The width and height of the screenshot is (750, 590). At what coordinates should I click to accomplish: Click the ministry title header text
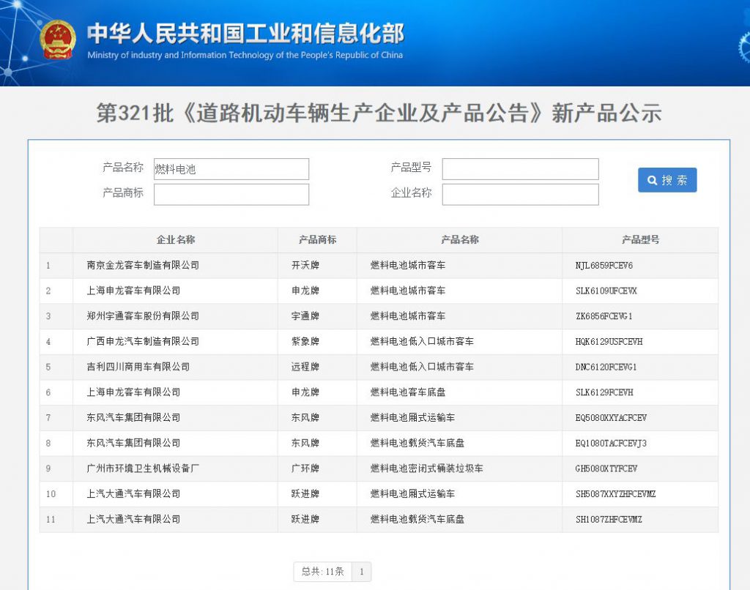tap(245, 34)
